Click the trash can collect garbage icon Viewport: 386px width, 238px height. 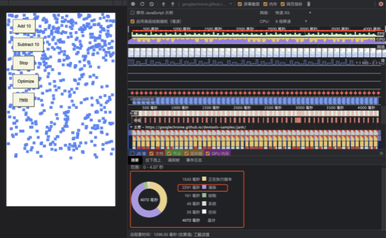(x=309, y=4)
